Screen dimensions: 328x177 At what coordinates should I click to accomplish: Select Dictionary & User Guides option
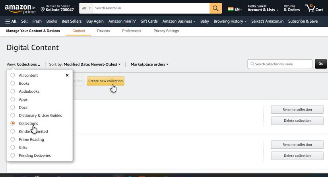pos(13,115)
